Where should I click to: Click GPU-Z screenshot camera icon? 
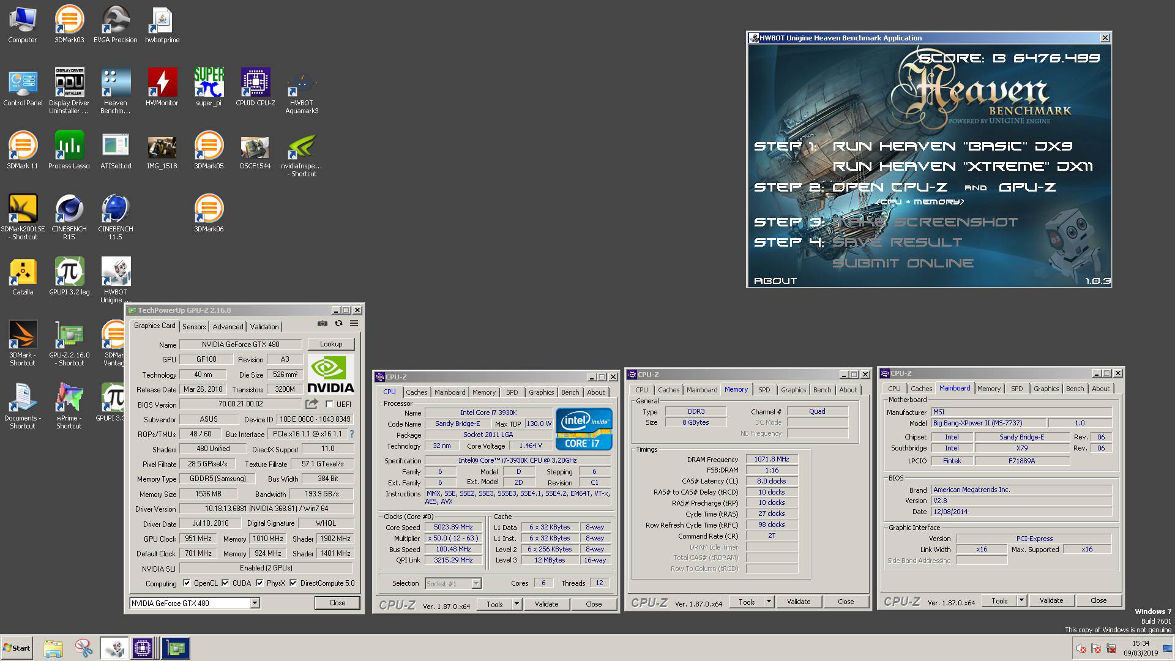point(323,324)
